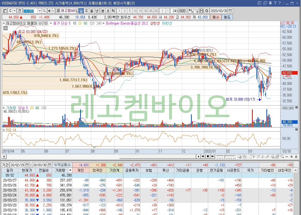
Task: Click the rewind button in chart toolbar
Action: (x=203, y=156)
